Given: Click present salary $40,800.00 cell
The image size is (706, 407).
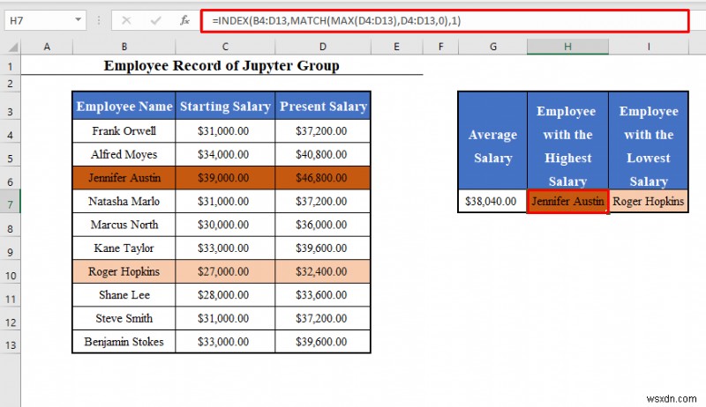Looking at the screenshot, I should (323, 154).
